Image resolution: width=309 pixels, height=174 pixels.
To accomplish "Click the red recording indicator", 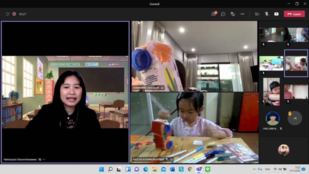I will pyautogui.click(x=14, y=14).
